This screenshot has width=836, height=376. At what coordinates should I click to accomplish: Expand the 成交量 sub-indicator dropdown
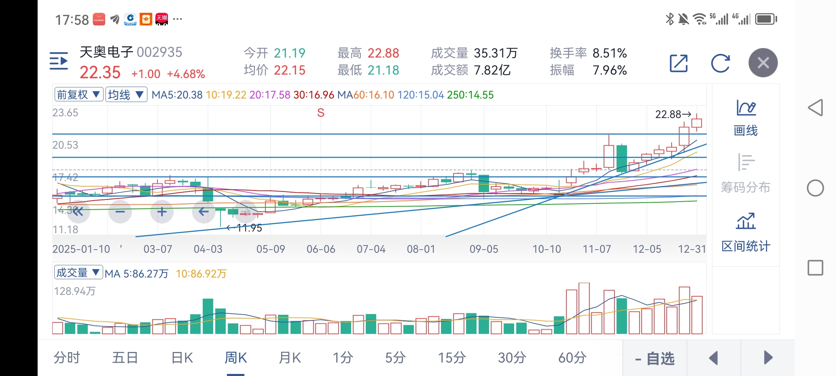78,273
